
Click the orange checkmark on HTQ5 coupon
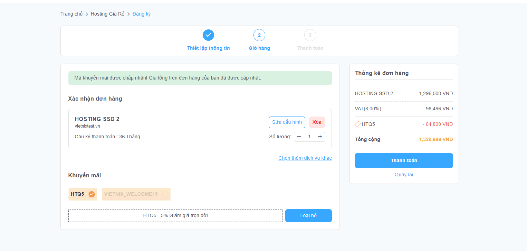click(91, 194)
